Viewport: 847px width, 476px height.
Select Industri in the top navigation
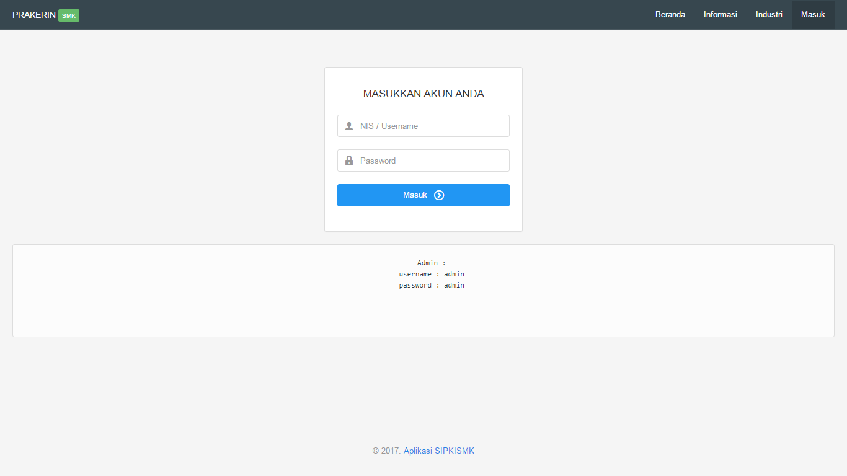tap(769, 15)
